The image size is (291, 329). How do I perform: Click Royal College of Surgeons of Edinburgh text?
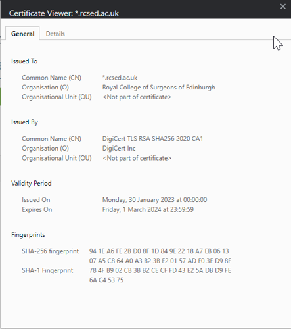tap(158, 88)
